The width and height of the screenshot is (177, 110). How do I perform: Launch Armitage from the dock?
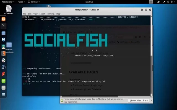click(x=3, y=46)
